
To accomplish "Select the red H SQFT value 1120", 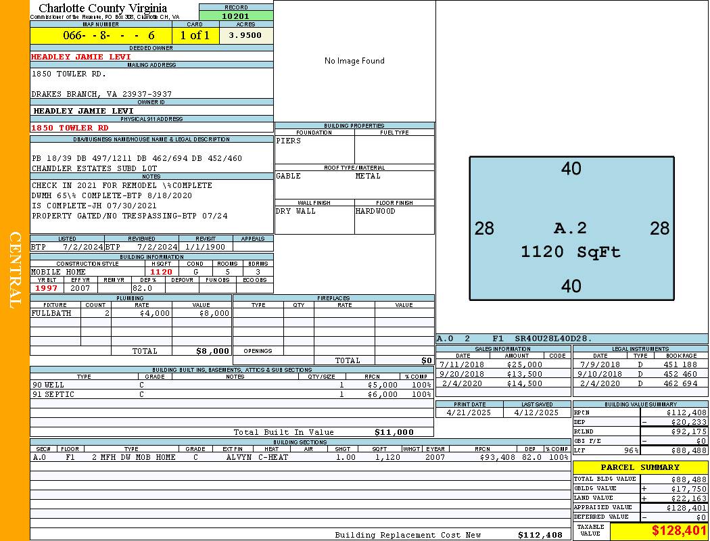I will click(x=162, y=272).
